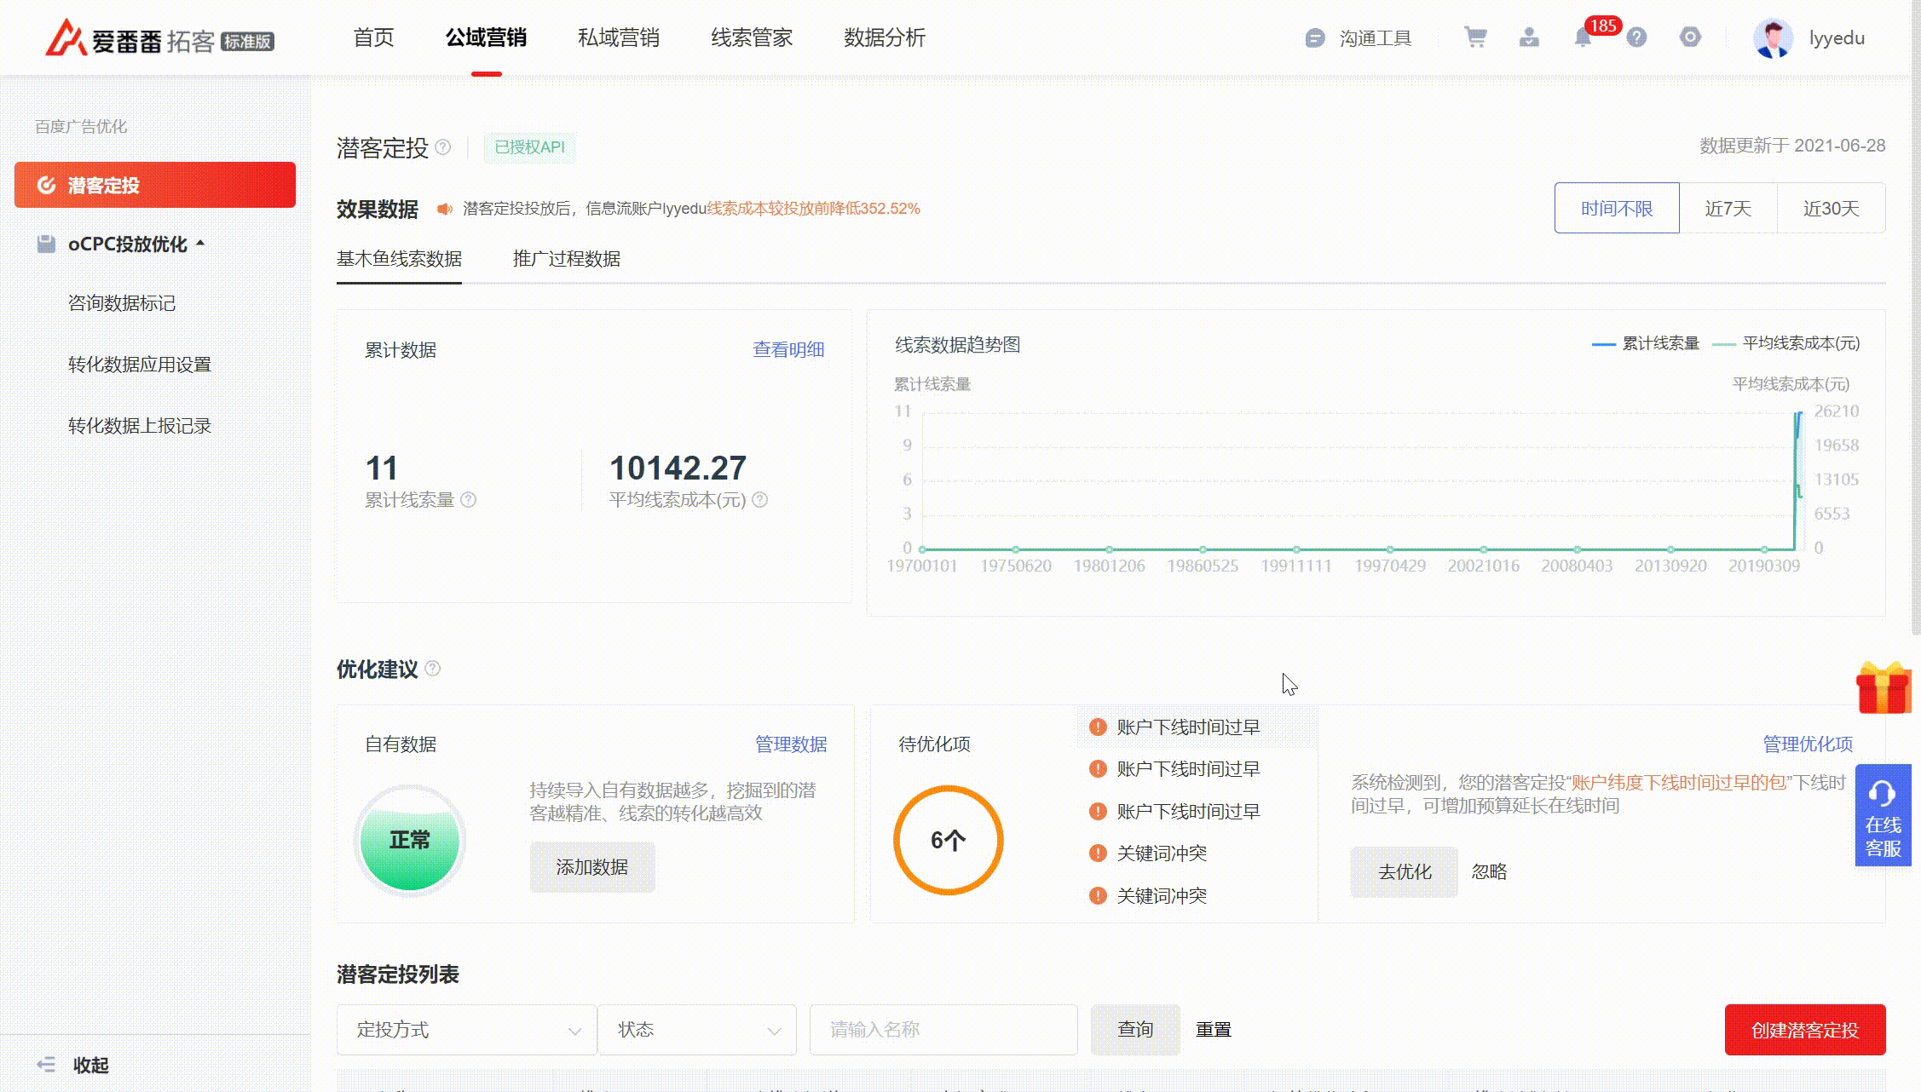Switch to 推广过程数据 tab
The height and width of the screenshot is (1092, 1921).
coord(566,259)
